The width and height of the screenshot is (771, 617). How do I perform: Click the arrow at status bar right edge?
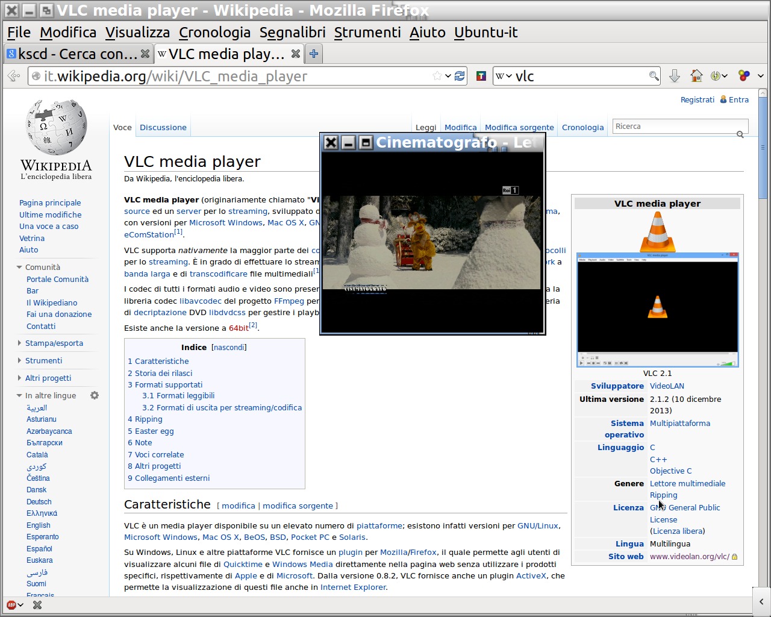click(761, 601)
